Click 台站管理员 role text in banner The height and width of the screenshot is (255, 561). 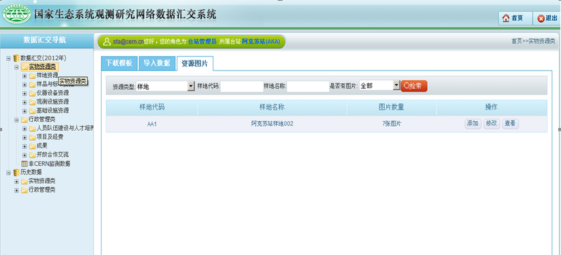(x=202, y=42)
